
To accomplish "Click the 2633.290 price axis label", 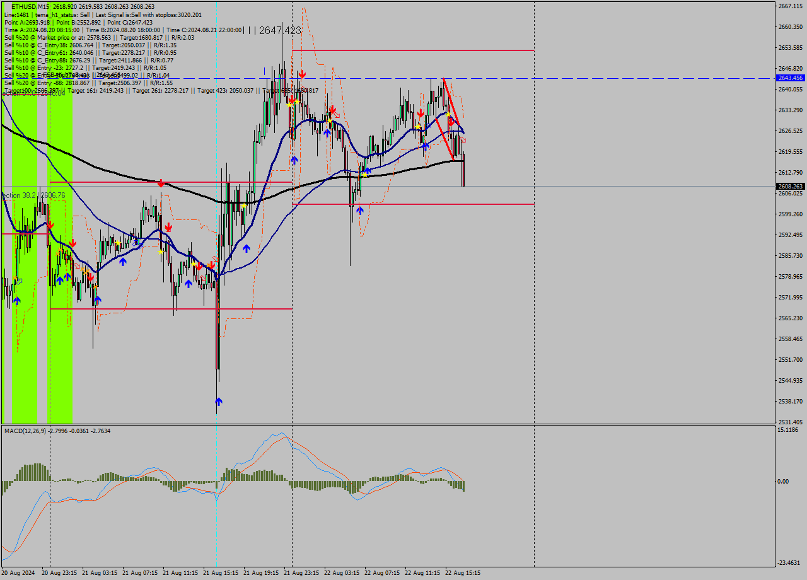I will coord(791,110).
